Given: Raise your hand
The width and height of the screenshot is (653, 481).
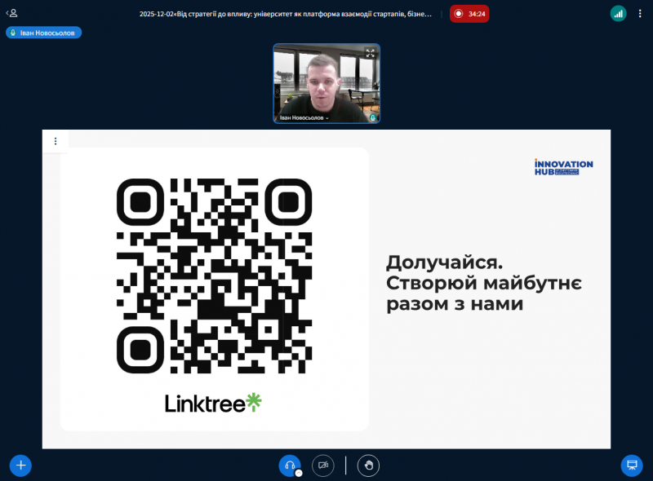Looking at the screenshot, I should 368,466.
